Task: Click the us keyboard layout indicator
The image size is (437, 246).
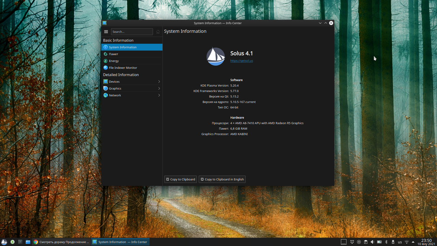Action: click(x=400, y=242)
